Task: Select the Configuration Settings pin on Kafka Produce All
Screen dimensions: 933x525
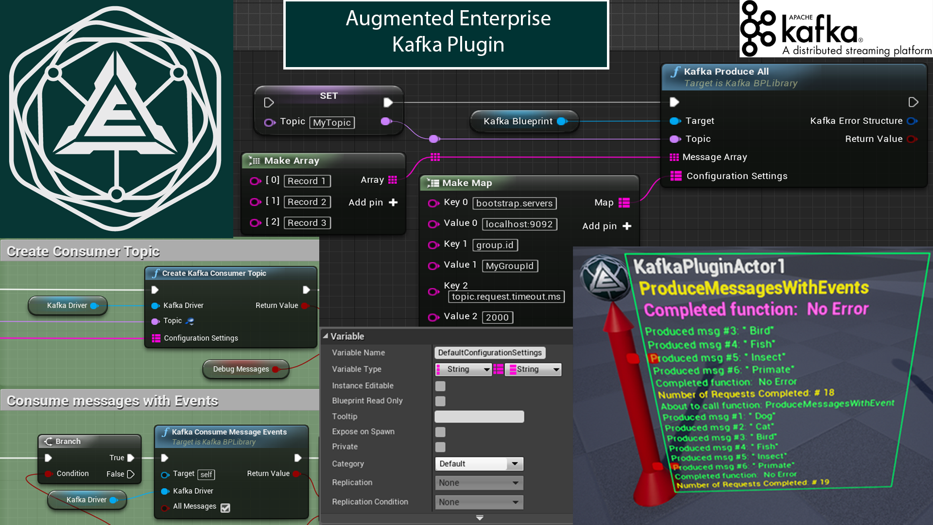Action: [x=675, y=176]
